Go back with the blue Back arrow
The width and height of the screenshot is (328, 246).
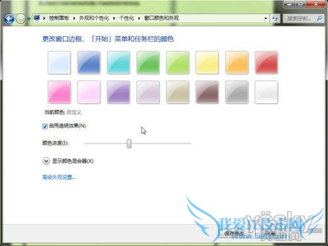[x=9, y=18]
